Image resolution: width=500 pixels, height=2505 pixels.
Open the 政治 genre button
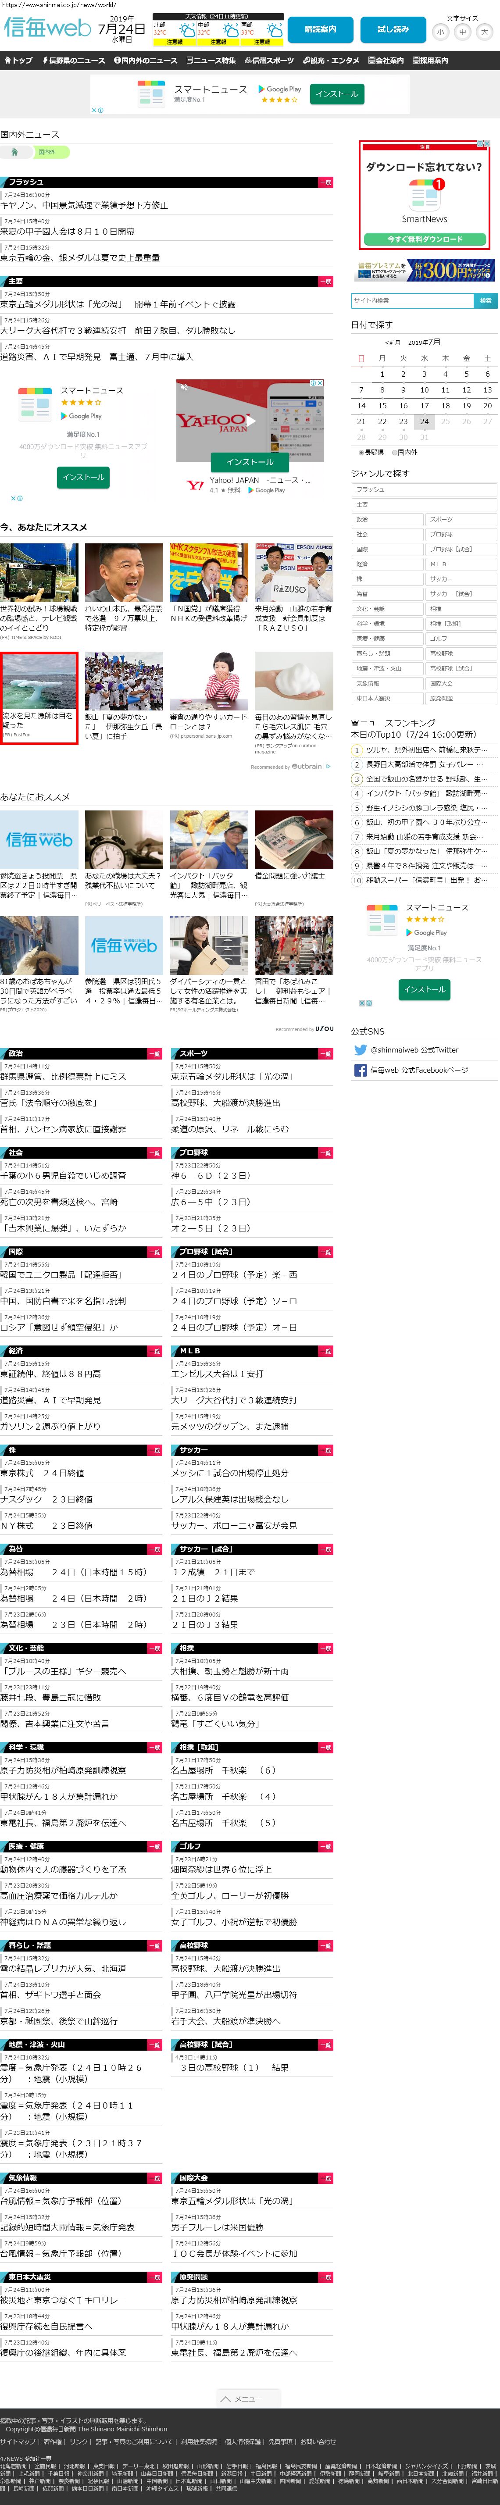pos(387,519)
